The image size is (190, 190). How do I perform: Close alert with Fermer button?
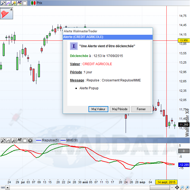coord(141,109)
